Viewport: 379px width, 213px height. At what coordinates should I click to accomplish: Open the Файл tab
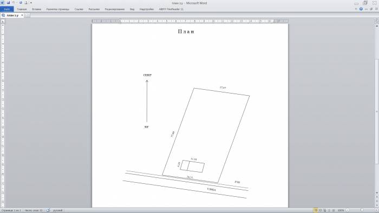(6, 9)
